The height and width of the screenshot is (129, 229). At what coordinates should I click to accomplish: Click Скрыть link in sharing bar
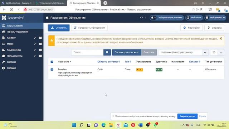203,116
